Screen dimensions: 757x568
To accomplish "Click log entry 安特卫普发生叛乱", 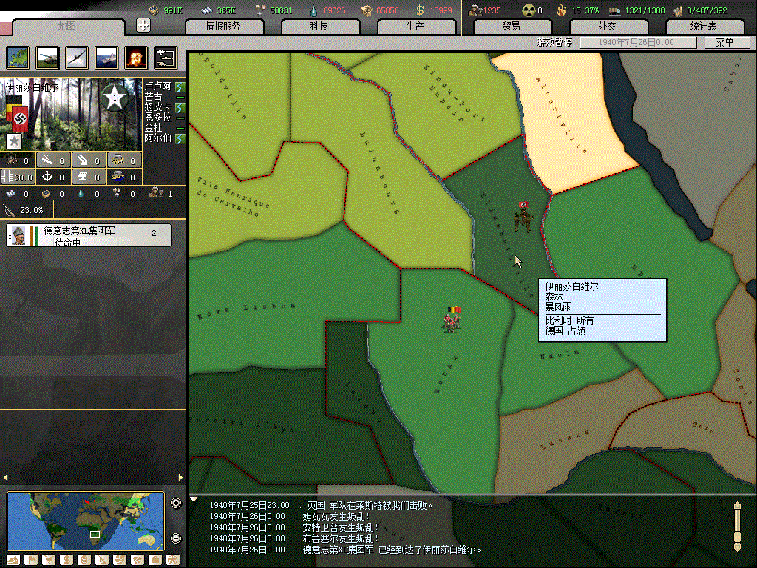I will (x=293, y=527).
